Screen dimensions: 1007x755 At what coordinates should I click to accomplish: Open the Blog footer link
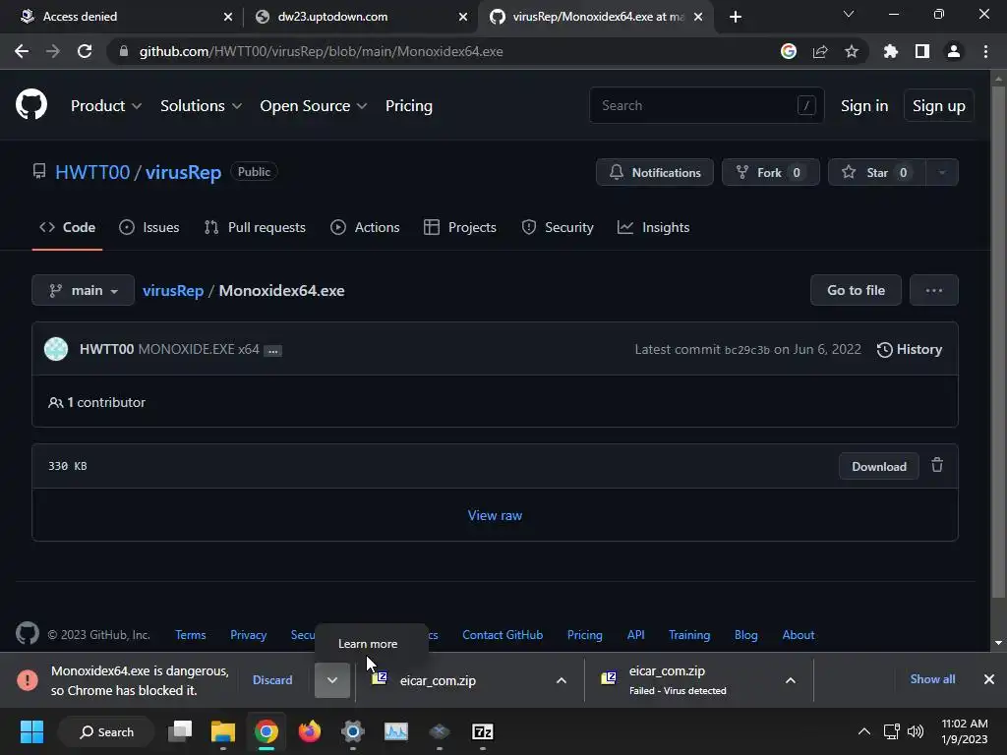coord(745,635)
